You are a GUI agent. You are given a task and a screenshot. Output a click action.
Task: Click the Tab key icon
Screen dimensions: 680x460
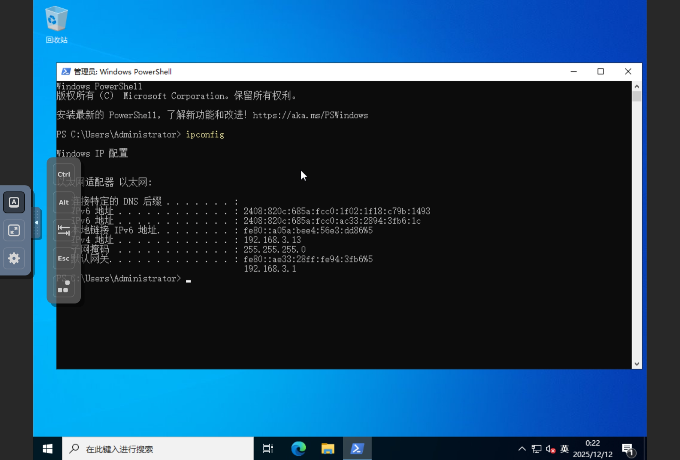(63, 230)
